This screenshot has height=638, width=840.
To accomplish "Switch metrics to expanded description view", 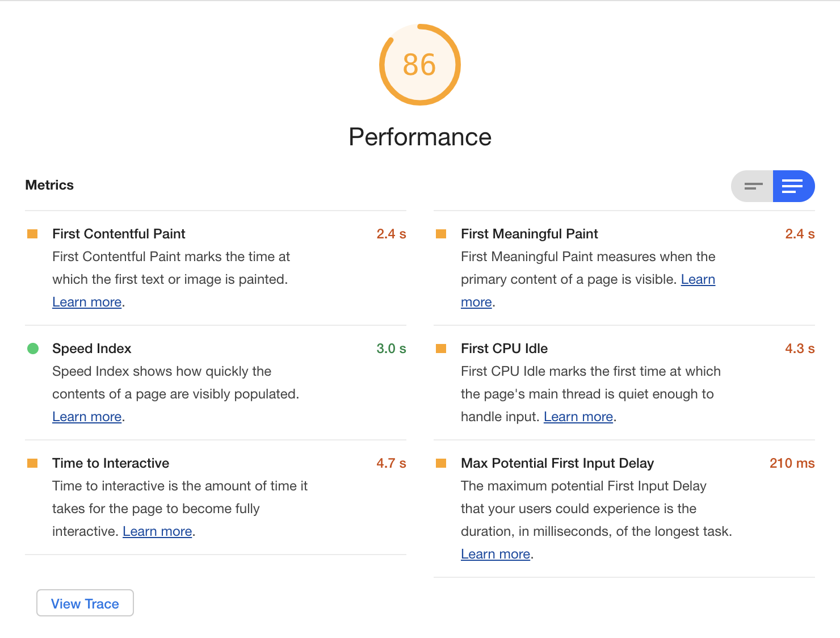I will [793, 186].
